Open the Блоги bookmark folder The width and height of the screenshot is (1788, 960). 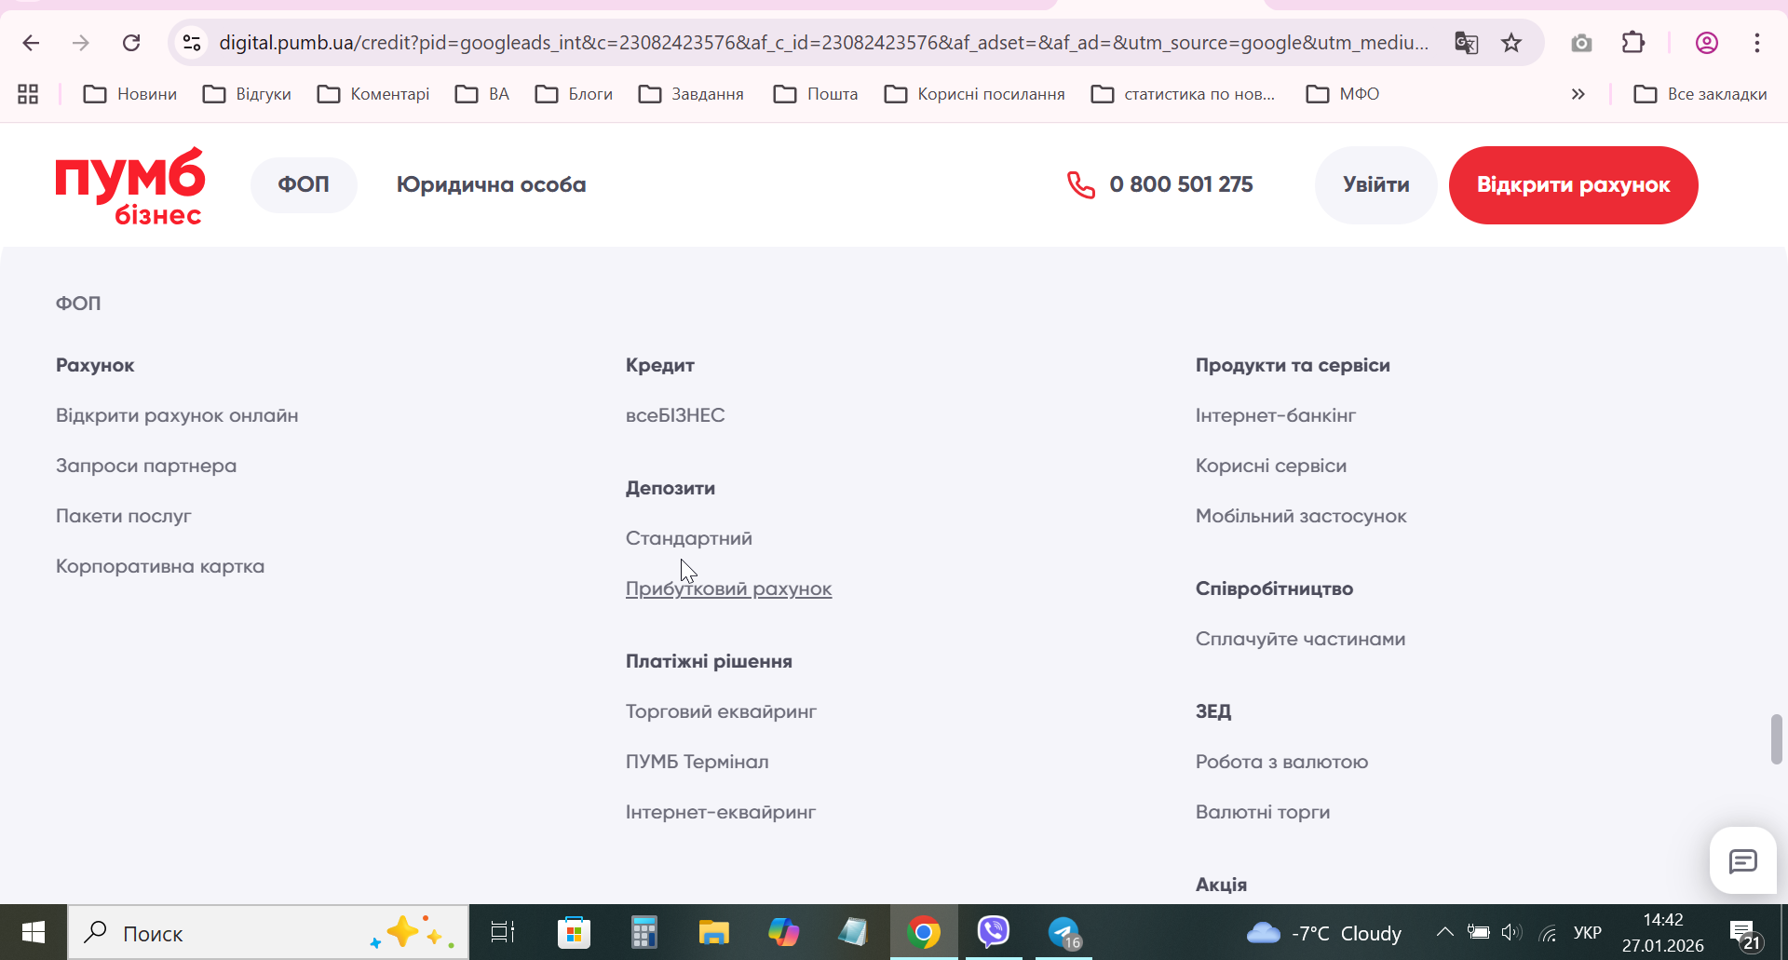tap(574, 94)
